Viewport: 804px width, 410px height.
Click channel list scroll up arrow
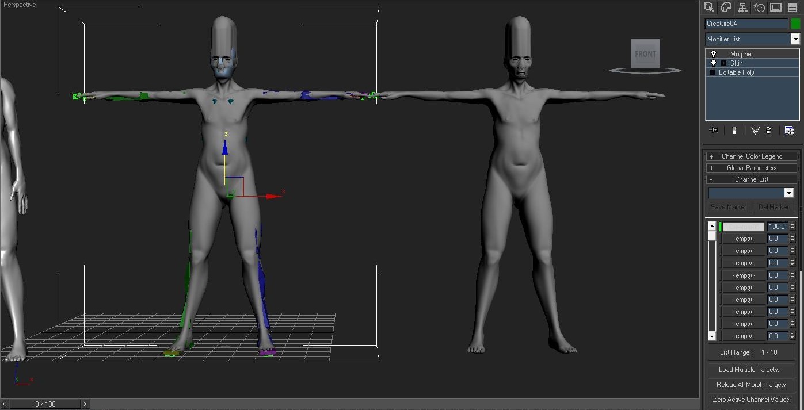point(712,226)
